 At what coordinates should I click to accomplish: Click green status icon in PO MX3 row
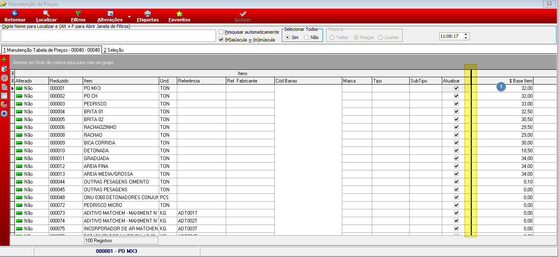click(x=19, y=88)
